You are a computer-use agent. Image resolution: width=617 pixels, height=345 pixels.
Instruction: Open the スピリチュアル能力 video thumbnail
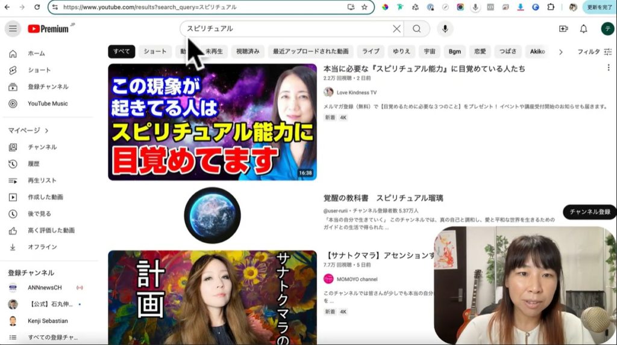pos(212,122)
